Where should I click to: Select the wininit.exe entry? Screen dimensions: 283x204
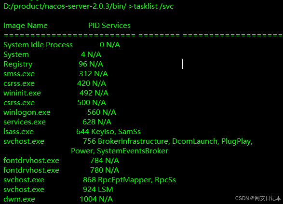point(56,93)
